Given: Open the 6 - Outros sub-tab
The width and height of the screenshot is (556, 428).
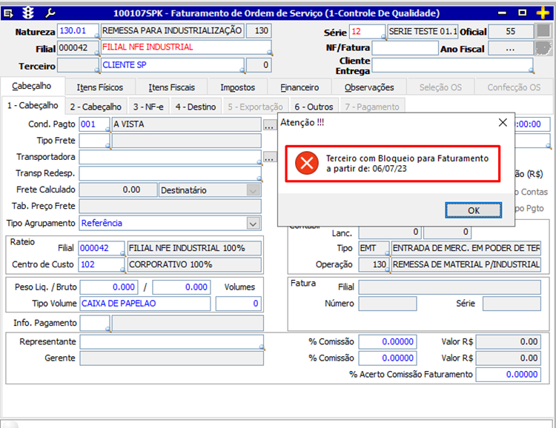Looking at the screenshot, I should point(314,107).
